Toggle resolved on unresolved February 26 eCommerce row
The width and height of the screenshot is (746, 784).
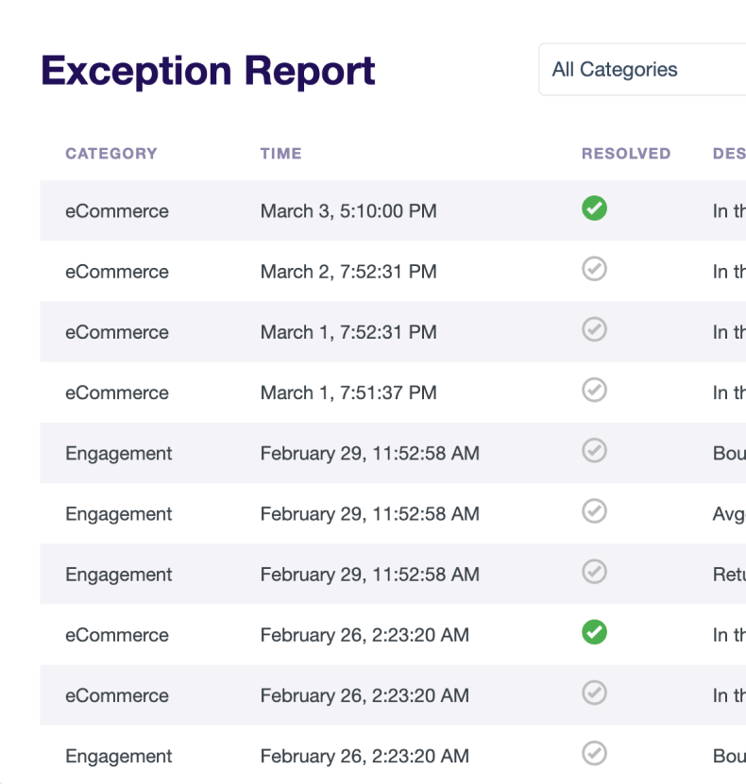[594, 693]
